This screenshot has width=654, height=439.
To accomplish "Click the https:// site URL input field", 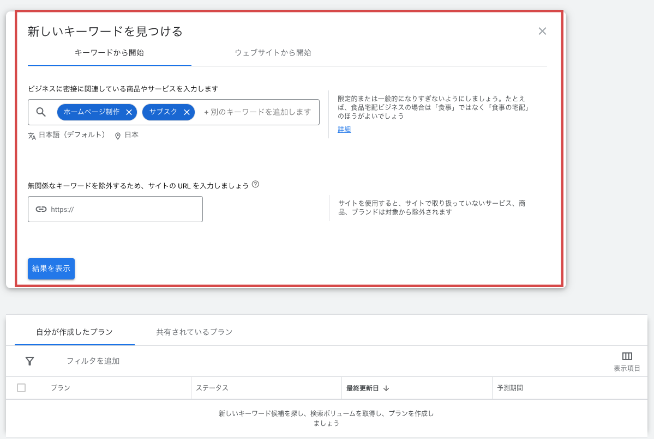I will 123,209.
